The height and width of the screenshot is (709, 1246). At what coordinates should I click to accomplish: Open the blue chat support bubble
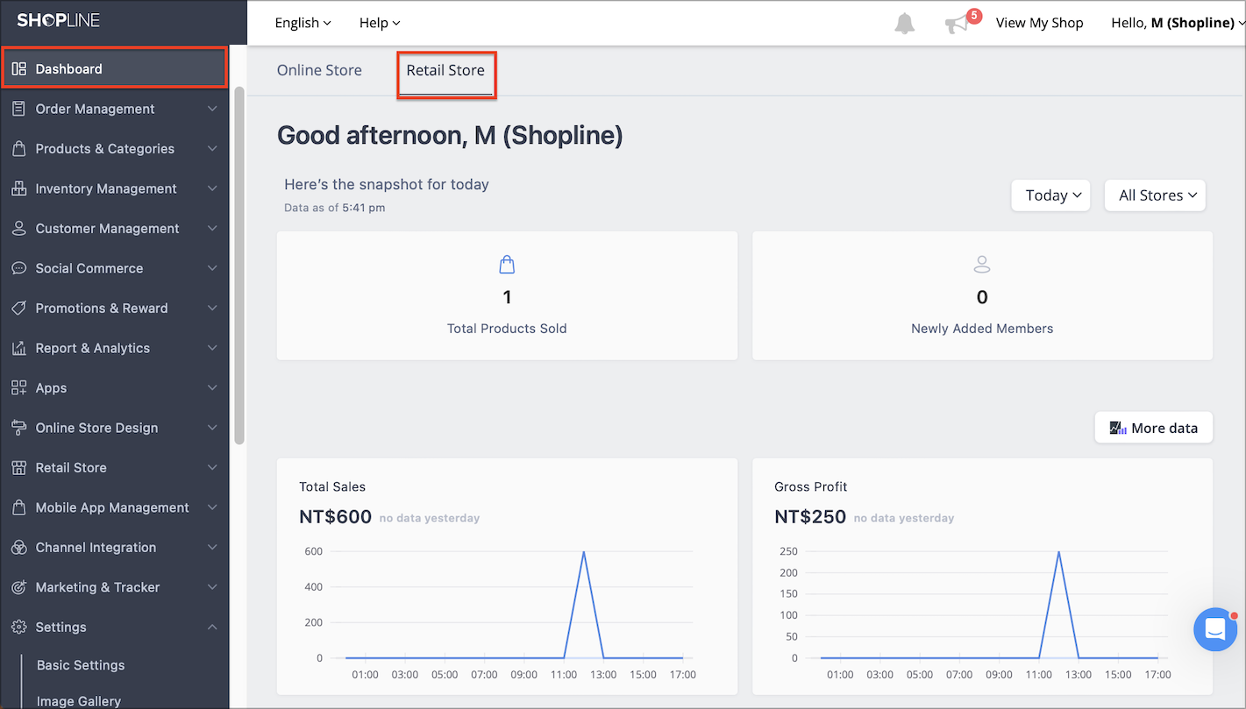click(x=1215, y=629)
